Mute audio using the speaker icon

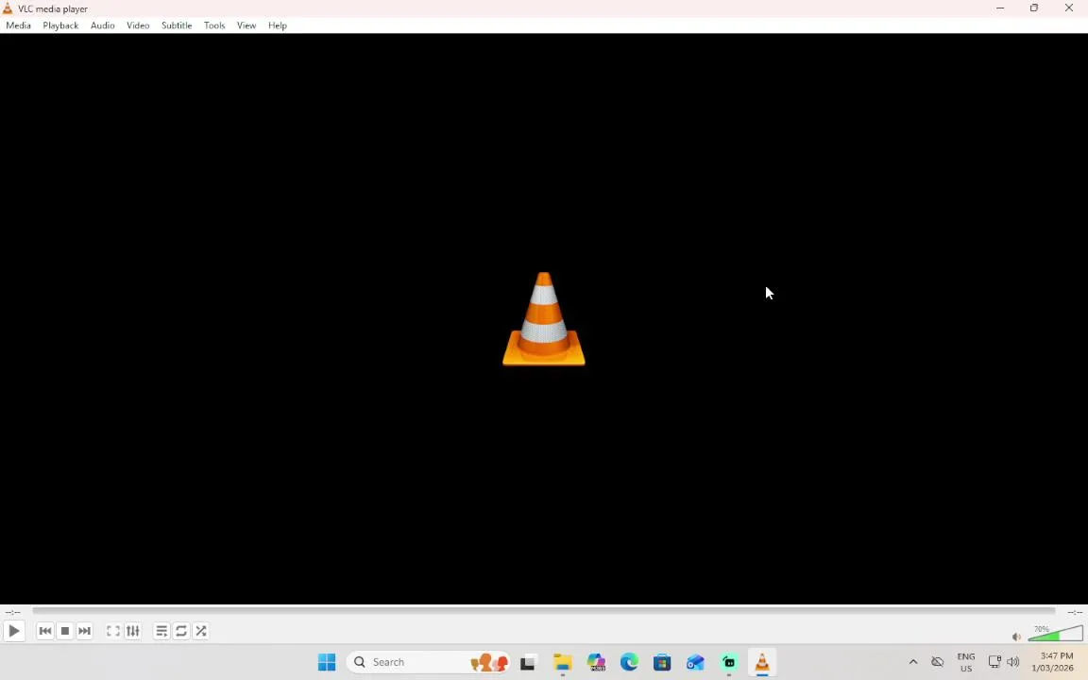1016,637
